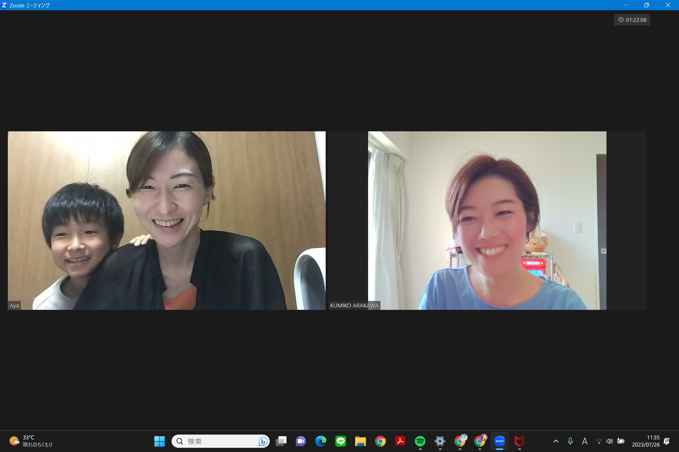Open first Chrome profile icon with badge
This screenshot has width=679, height=452.
pos(460,441)
